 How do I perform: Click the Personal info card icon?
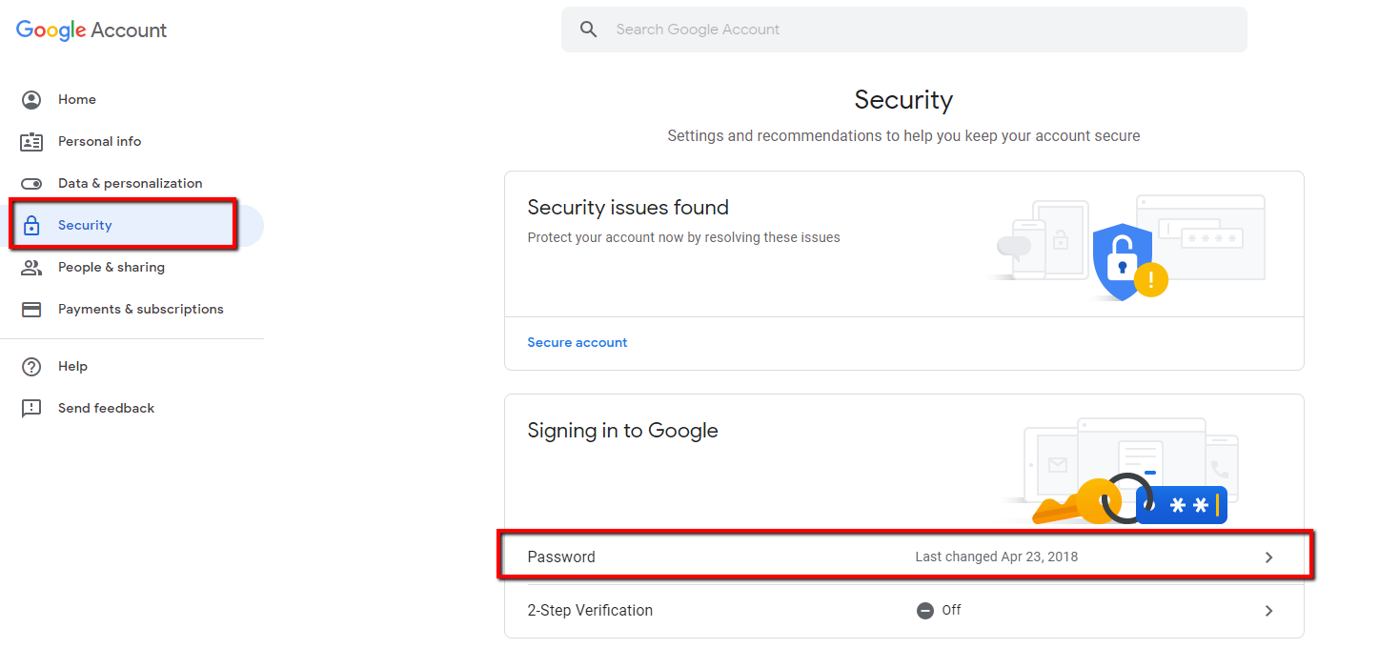click(31, 142)
